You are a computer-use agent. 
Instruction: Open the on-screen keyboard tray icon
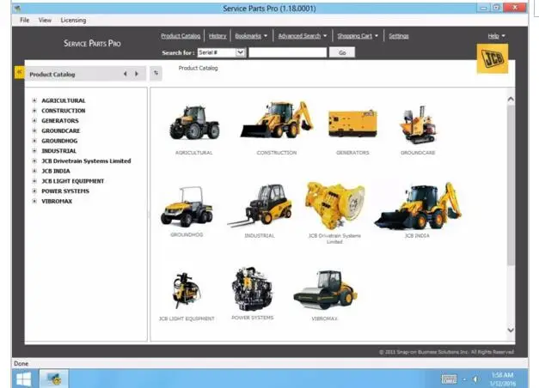[449, 379]
